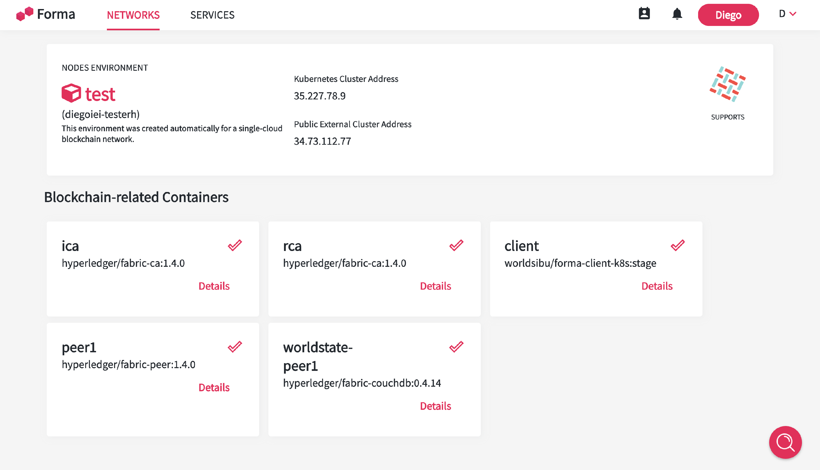Screen dimensions: 820x470
Task: Click the SUPPORTS label
Action: [x=728, y=117]
